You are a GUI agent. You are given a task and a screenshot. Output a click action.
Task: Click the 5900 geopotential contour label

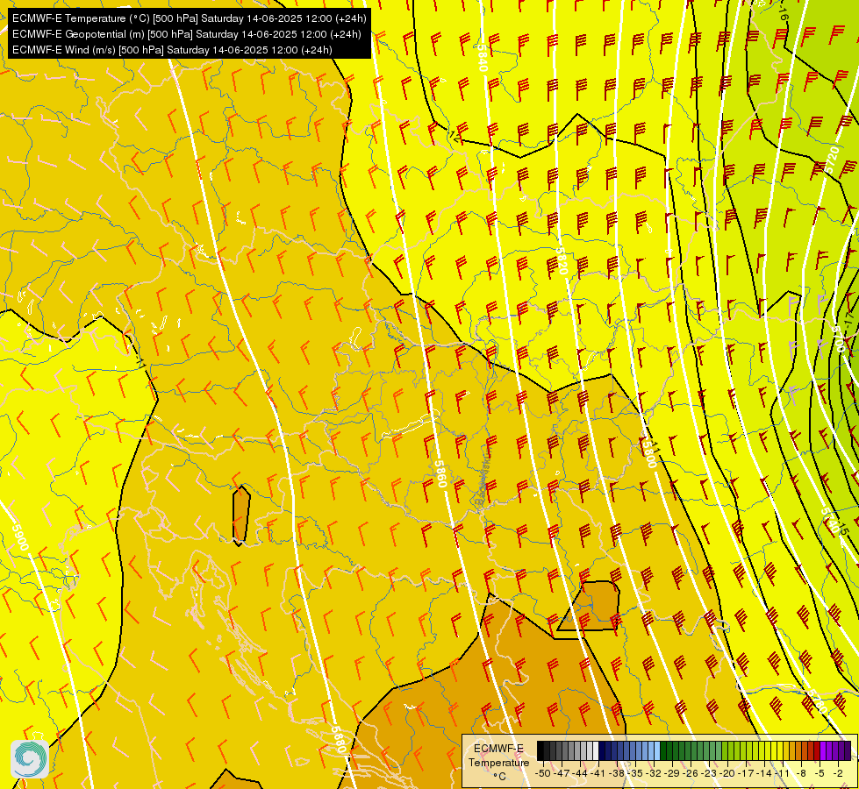pyautogui.click(x=20, y=537)
